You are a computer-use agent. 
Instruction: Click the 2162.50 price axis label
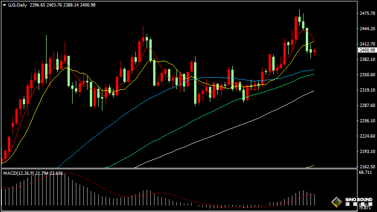(x=367, y=166)
